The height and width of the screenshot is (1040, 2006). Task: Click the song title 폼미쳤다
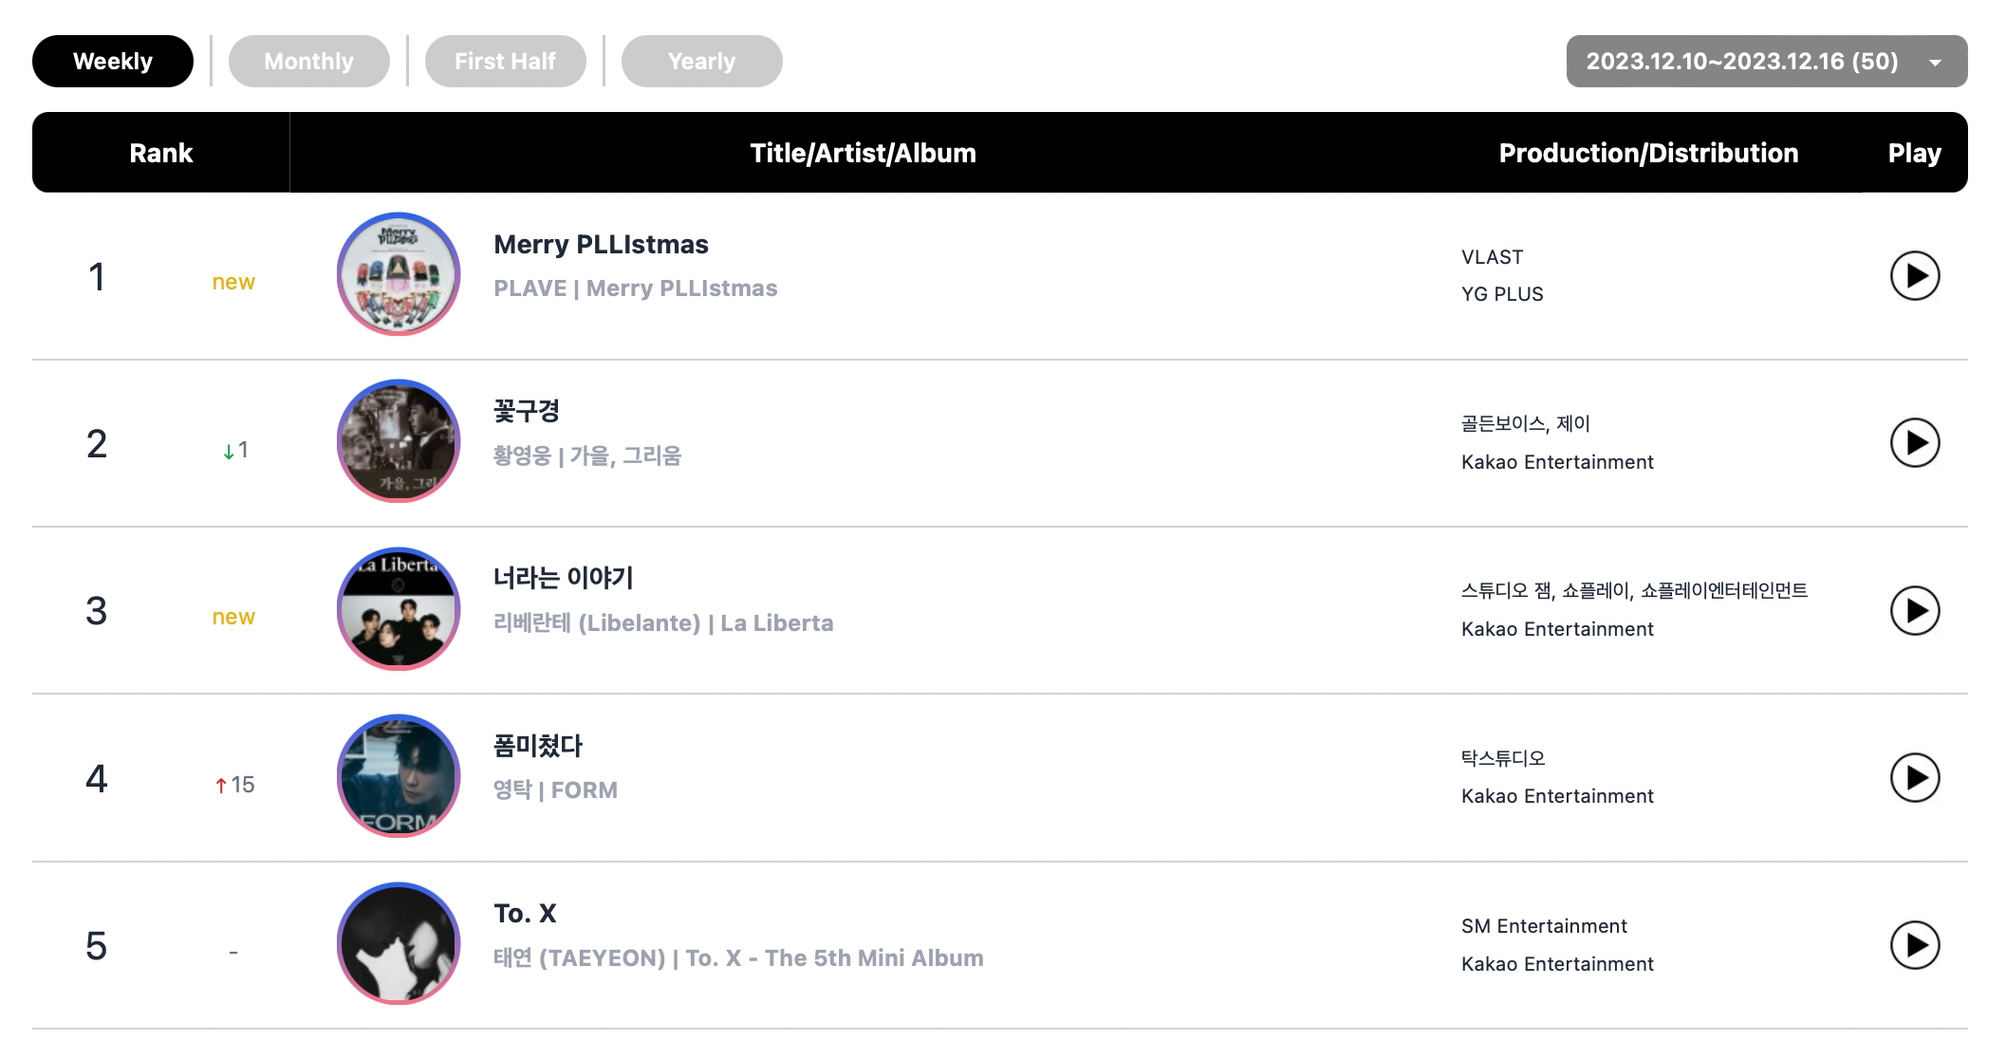pyautogui.click(x=538, y=746)
